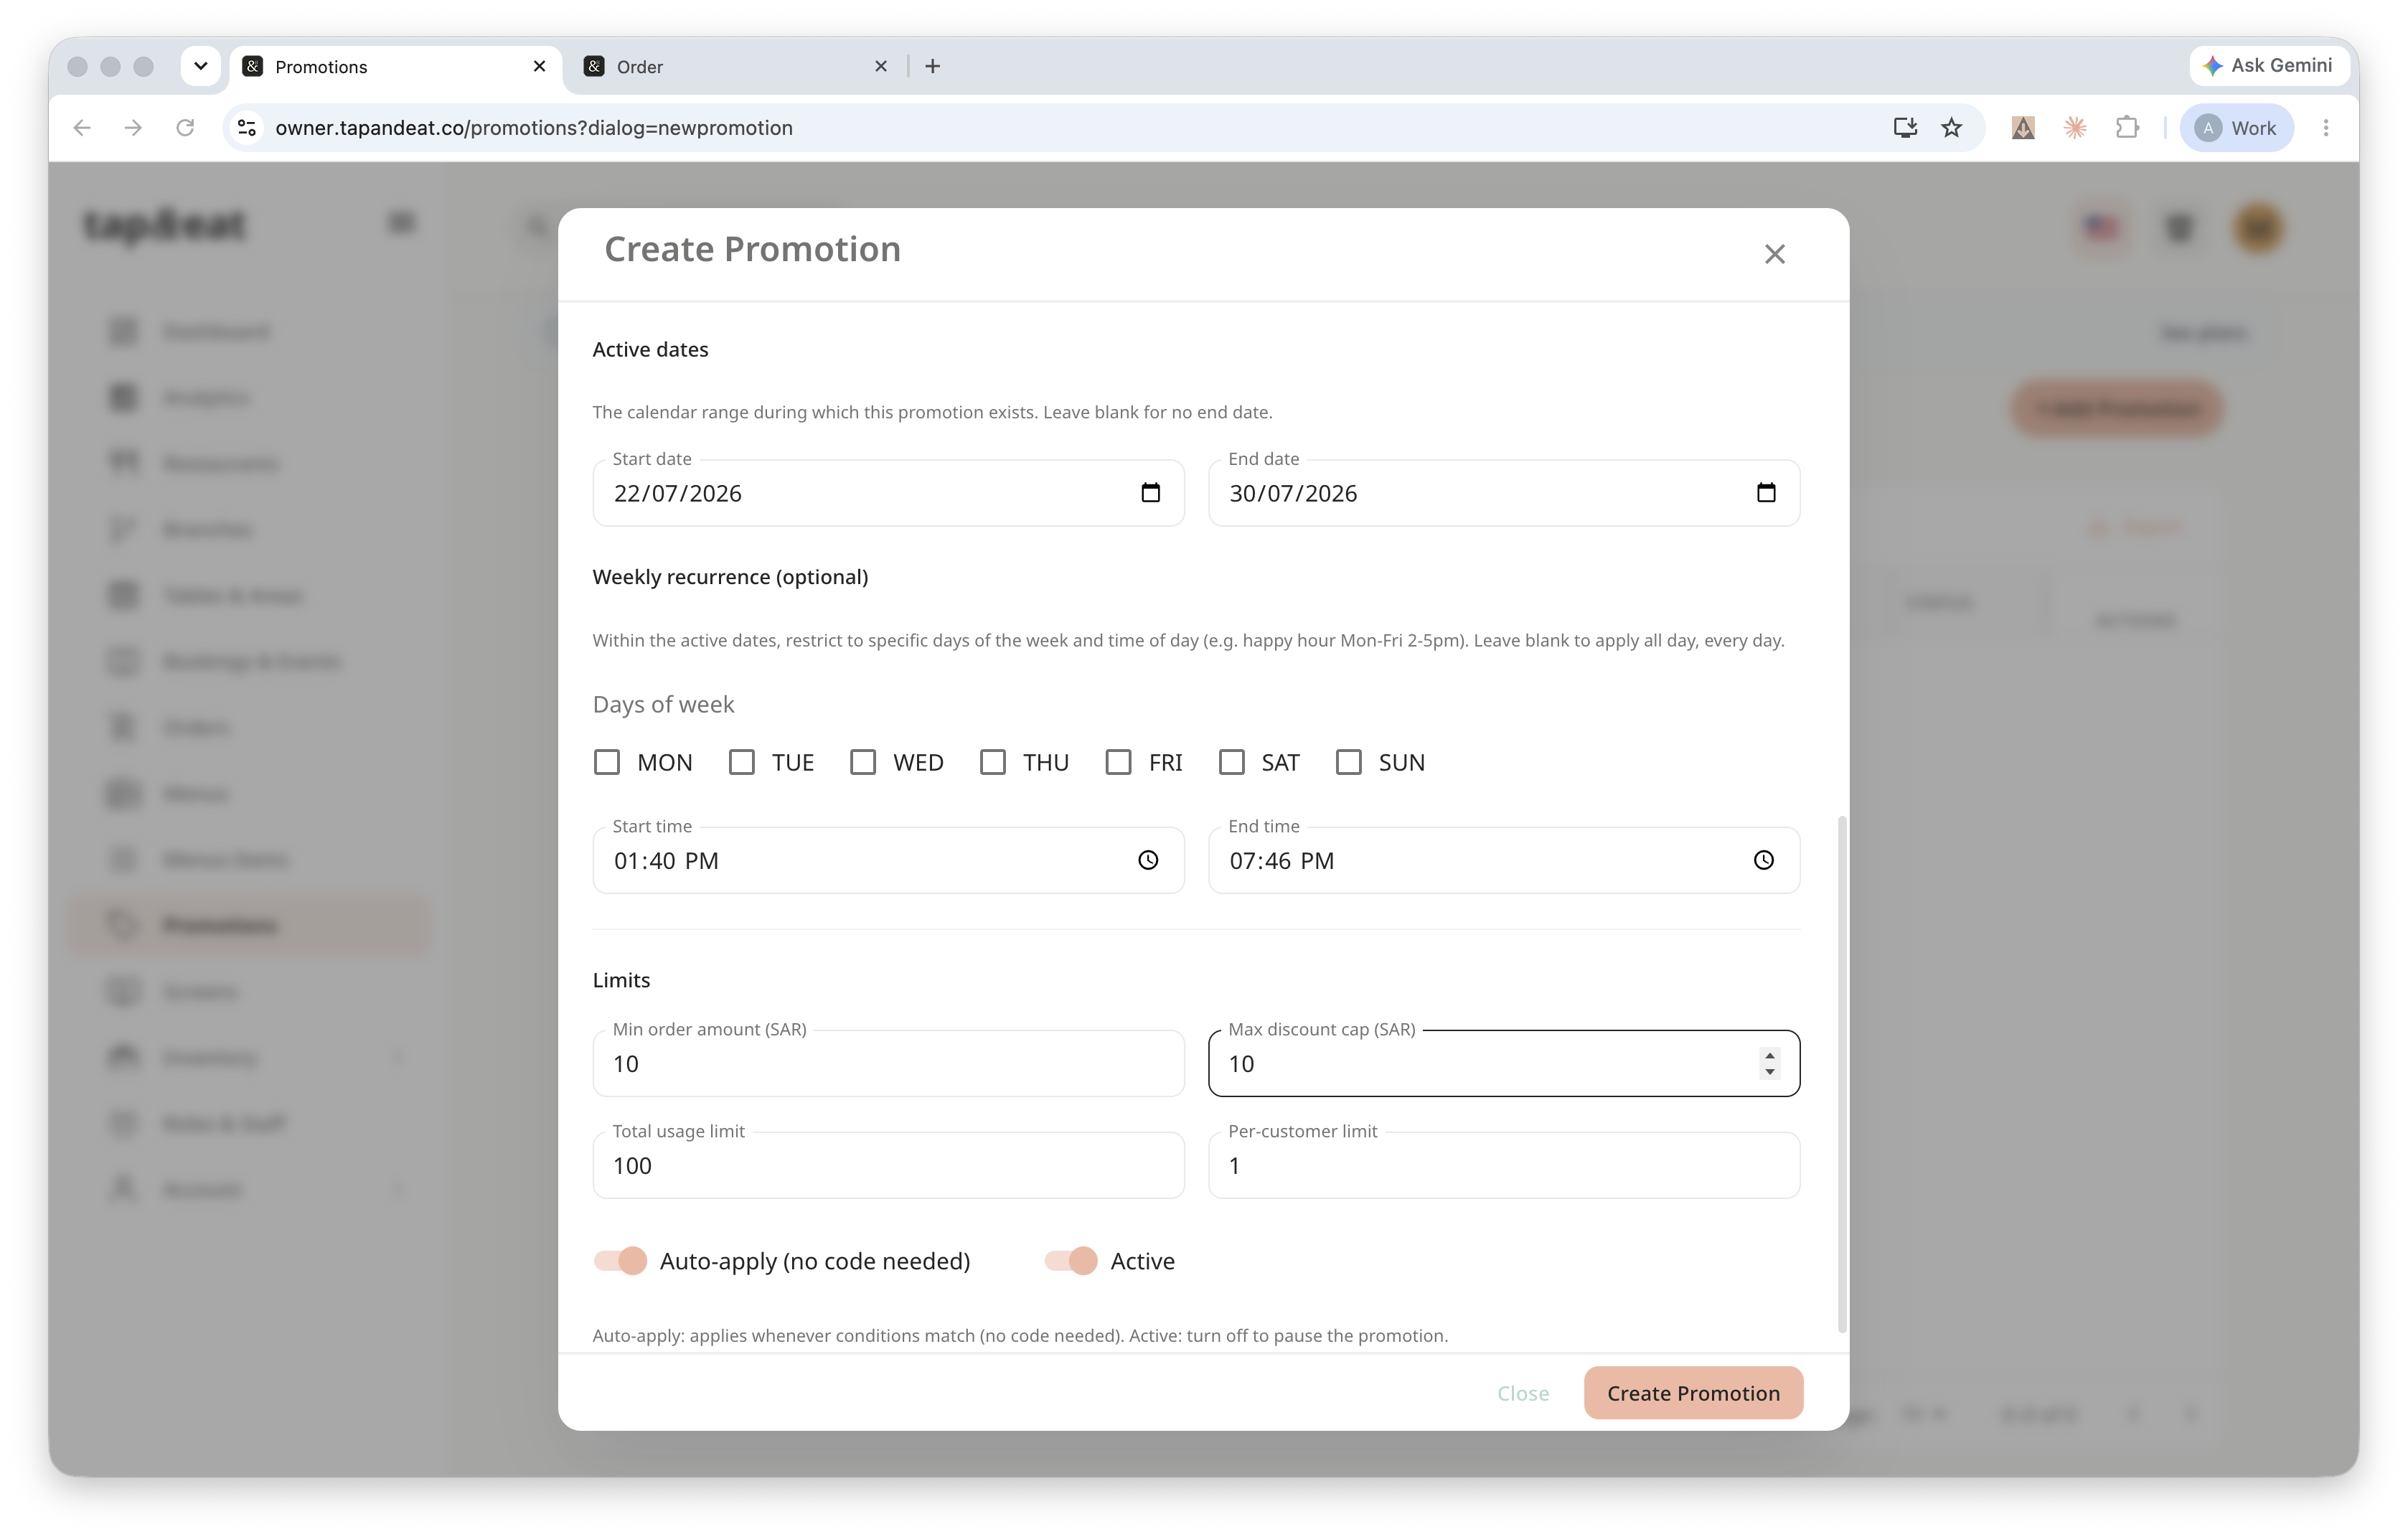Image resolution: width=2408 pixels, height=1537 pixels.
Task: Check the SUN day checkbox
Action: (x=1348, y=762)
